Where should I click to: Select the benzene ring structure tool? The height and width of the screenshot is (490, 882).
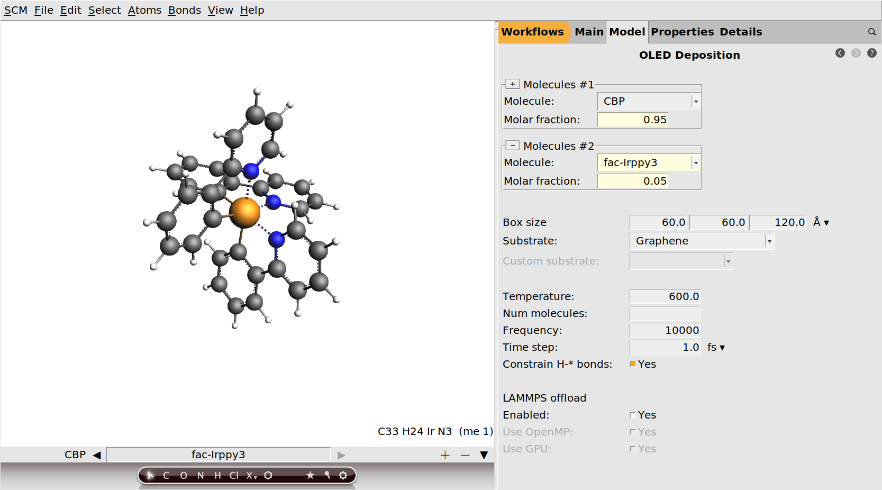click(x=268, y=475)
